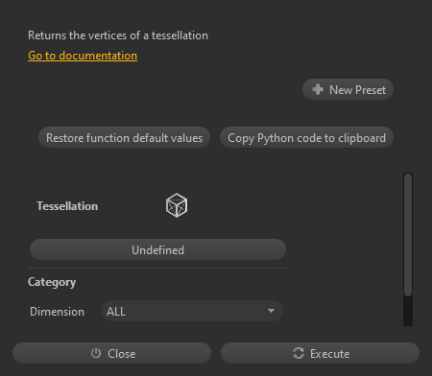Viewport: 432px width, 376px height.
Task: Click the power icon on Close
Action: coord(96,353)
